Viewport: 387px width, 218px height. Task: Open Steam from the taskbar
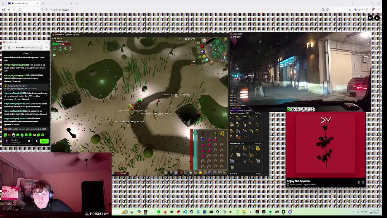point(191,212)
